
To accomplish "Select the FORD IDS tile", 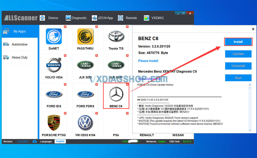I will point(54,94).
